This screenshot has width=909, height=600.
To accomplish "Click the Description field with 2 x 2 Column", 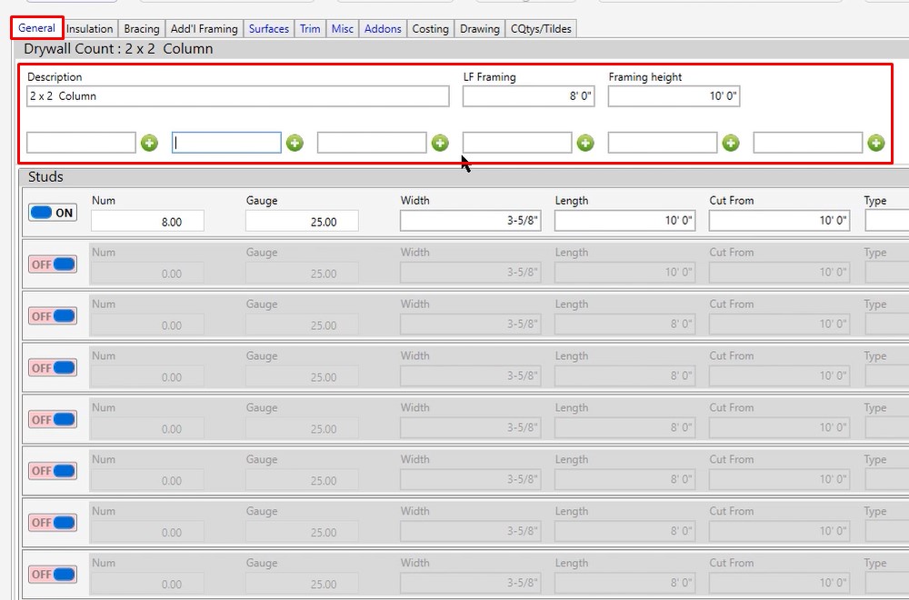I will point(237,96).
